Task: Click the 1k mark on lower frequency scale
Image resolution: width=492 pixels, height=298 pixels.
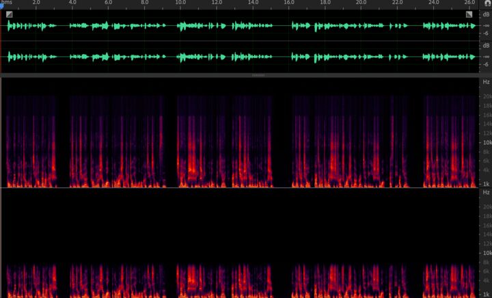Action: point(486,295)
